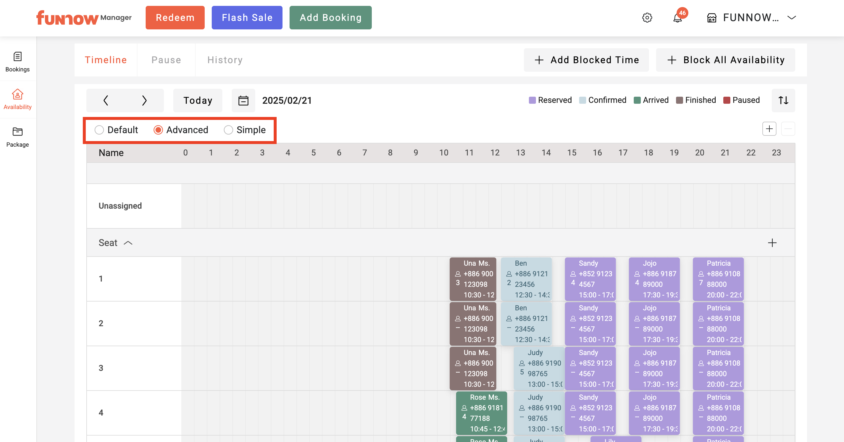Click the sort order arrows icon
Image resolution: width=844 pixels, height=442 pixels.
784,100
